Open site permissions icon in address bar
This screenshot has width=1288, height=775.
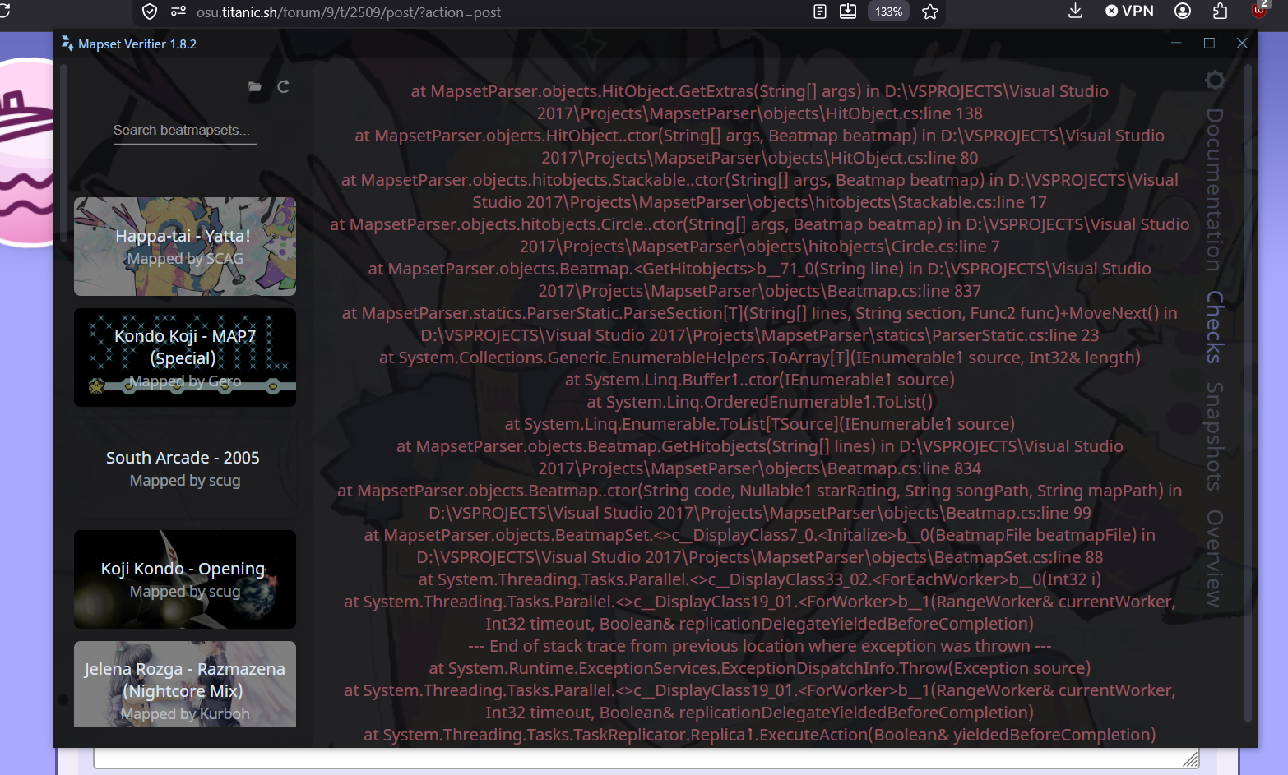click(x=178, y=12)
